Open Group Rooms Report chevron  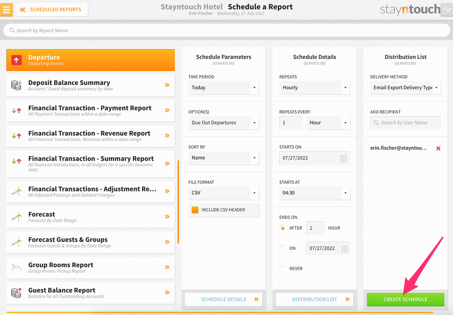(x=167, y=267)
